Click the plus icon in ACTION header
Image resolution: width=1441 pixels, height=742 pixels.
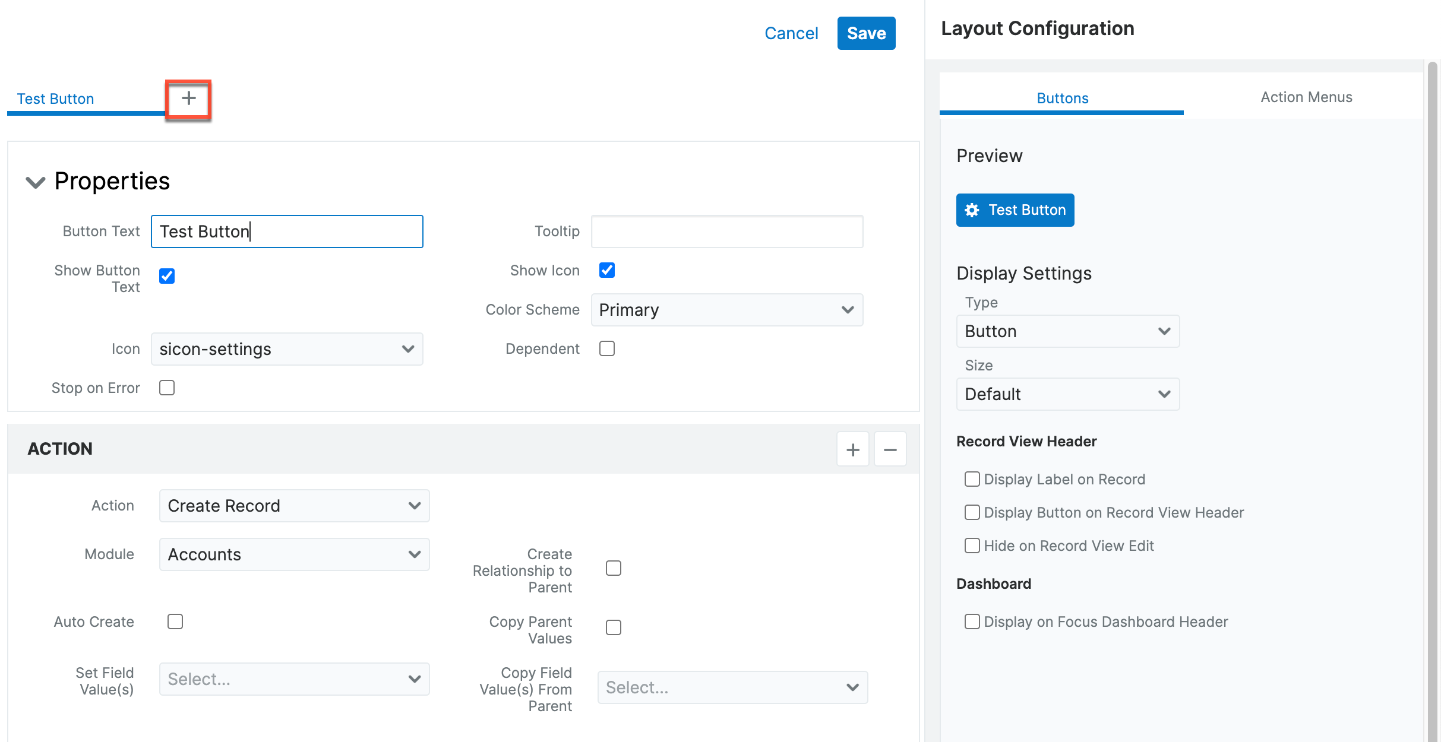pyautogui.click(x=852, y=449)
